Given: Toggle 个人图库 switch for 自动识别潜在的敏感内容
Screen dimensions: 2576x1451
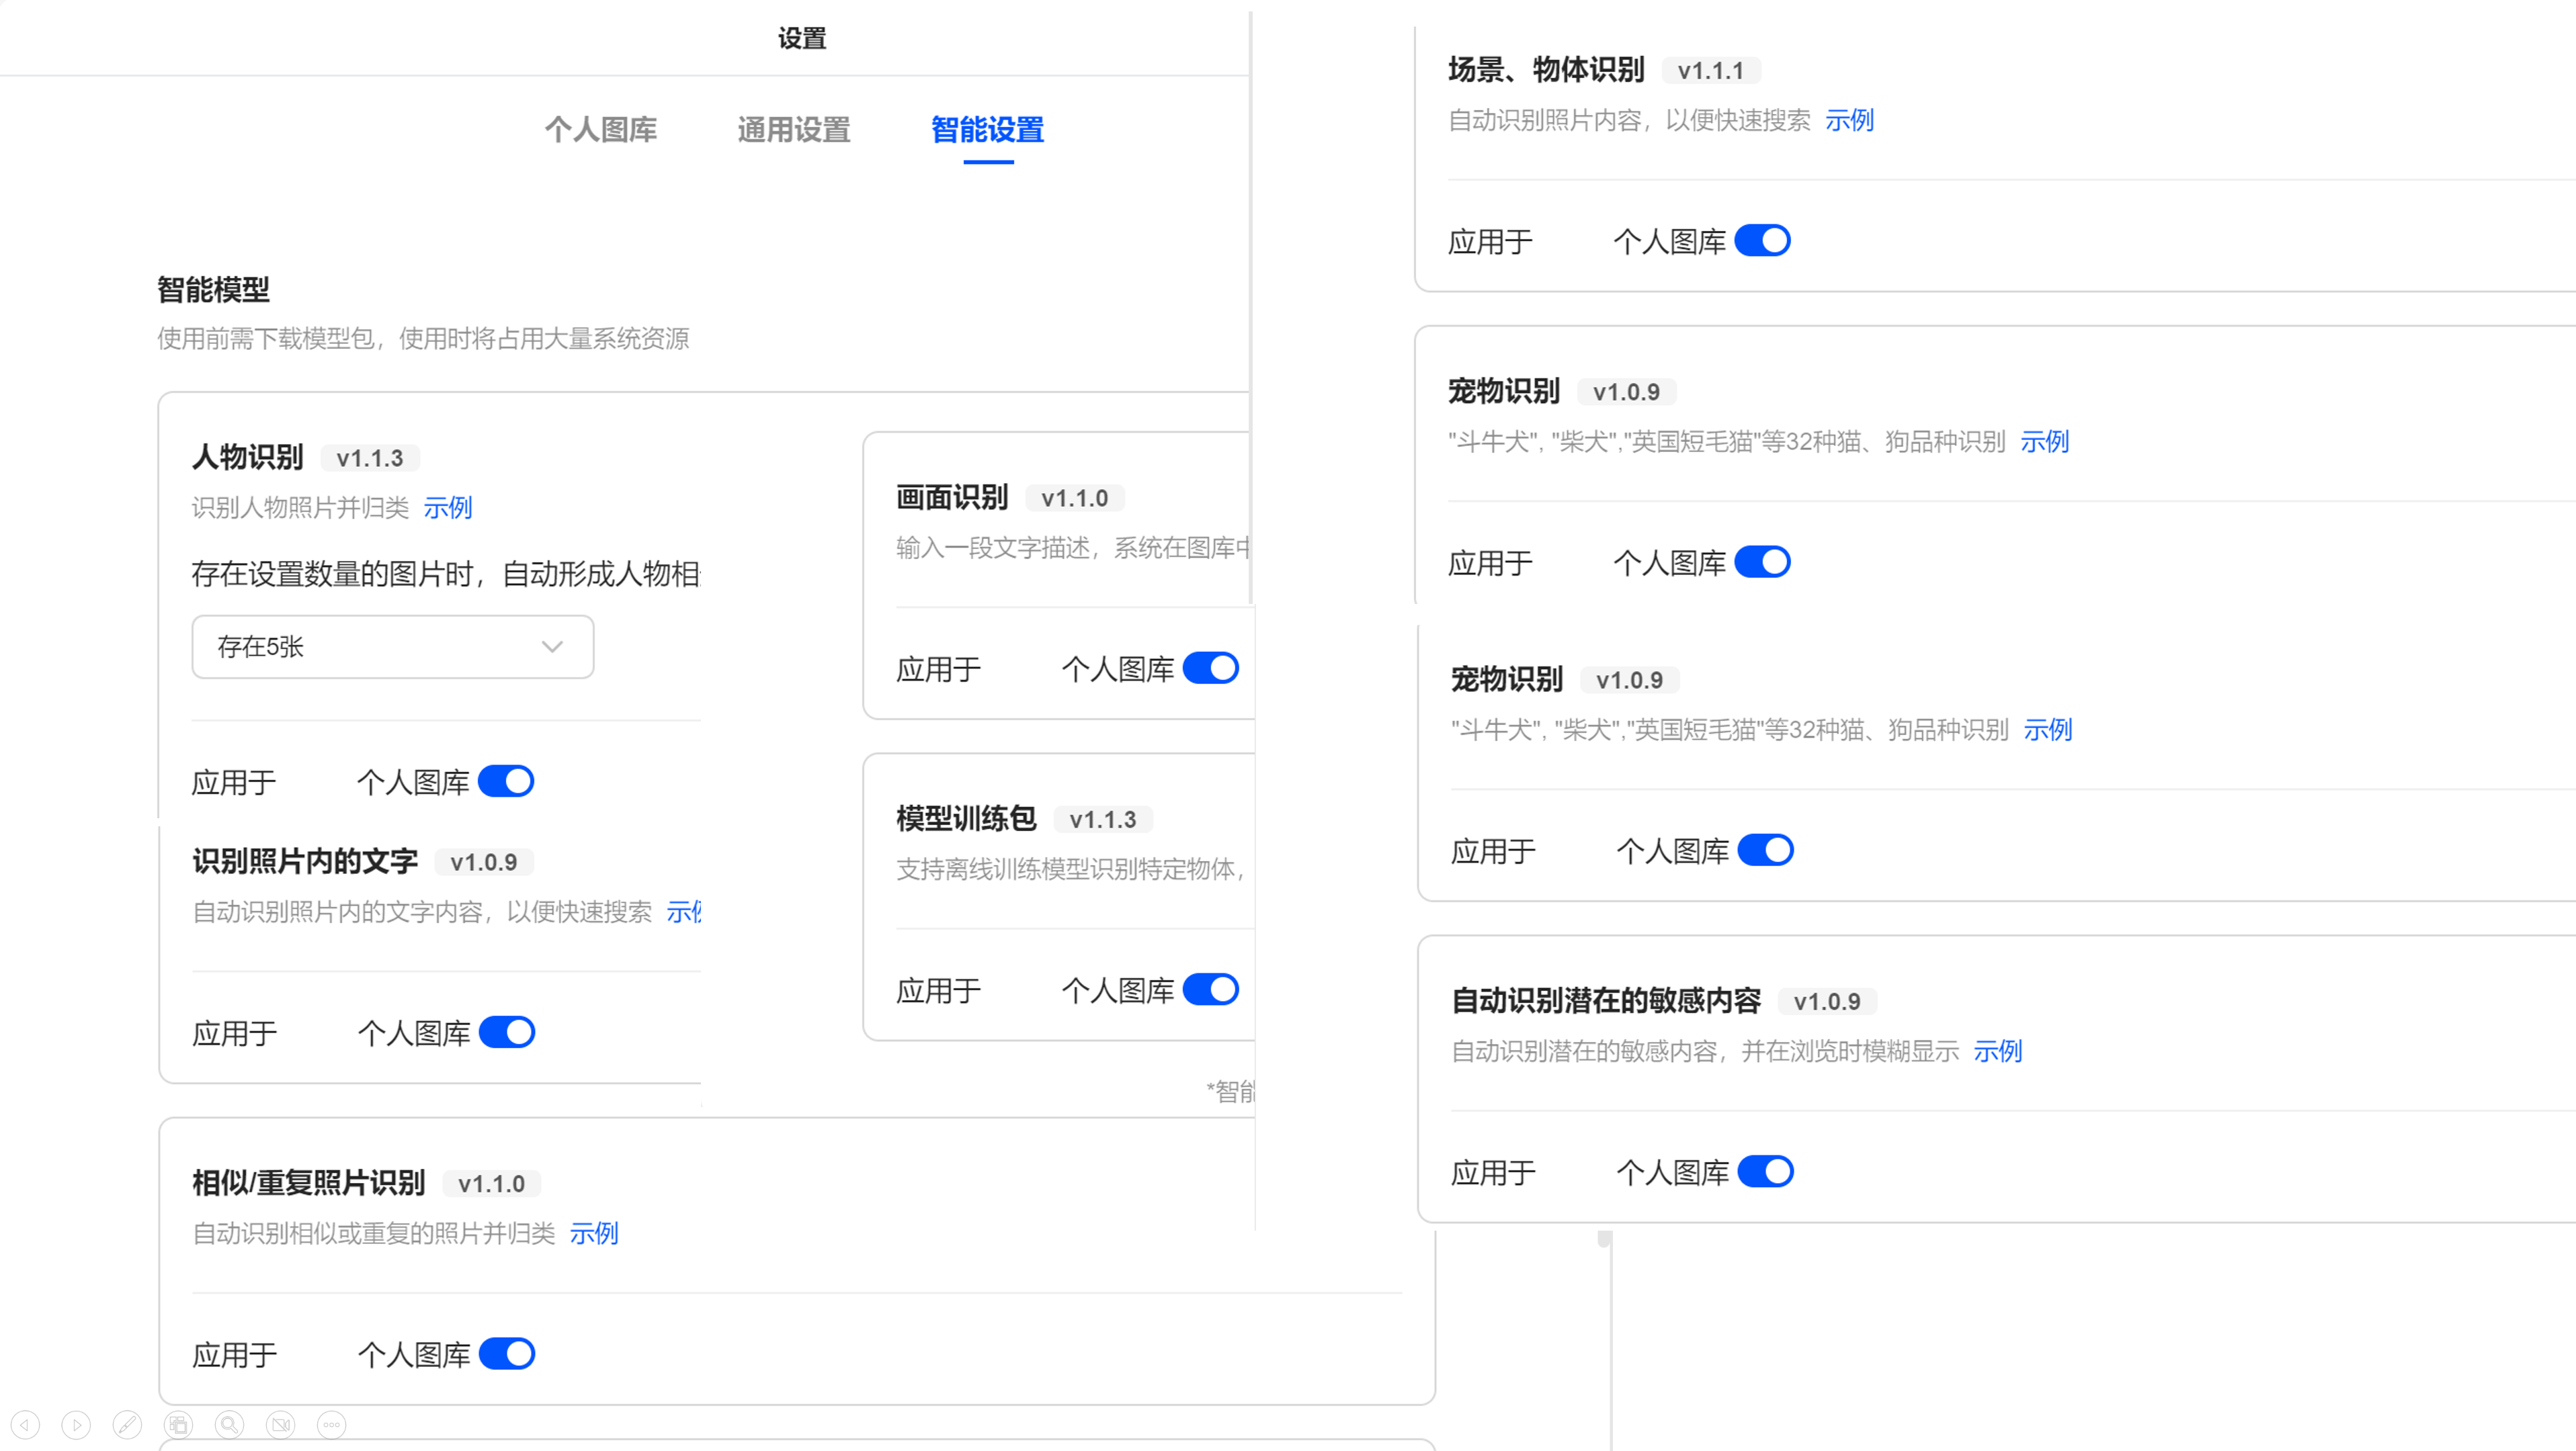Looking at the screenshot, I should click(1766, 1172).
